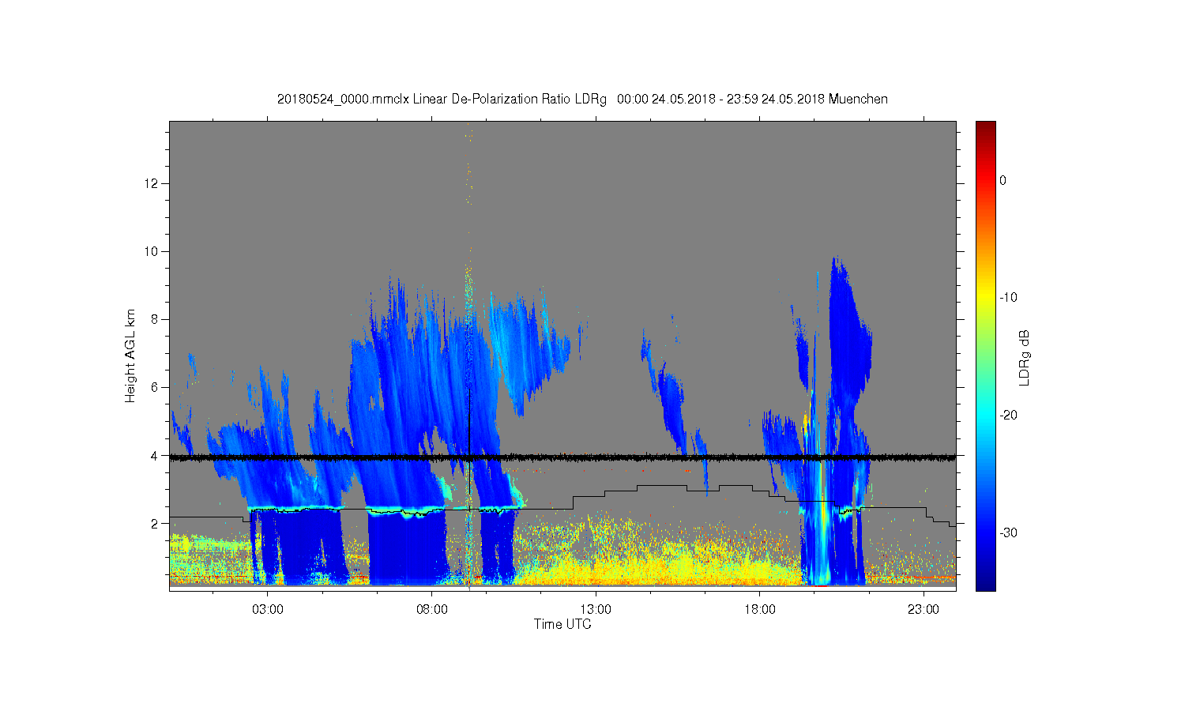The height and width of the screenshot is (711, 1185).
Task: Click the 23:00 time tick label
Action: 924,610
